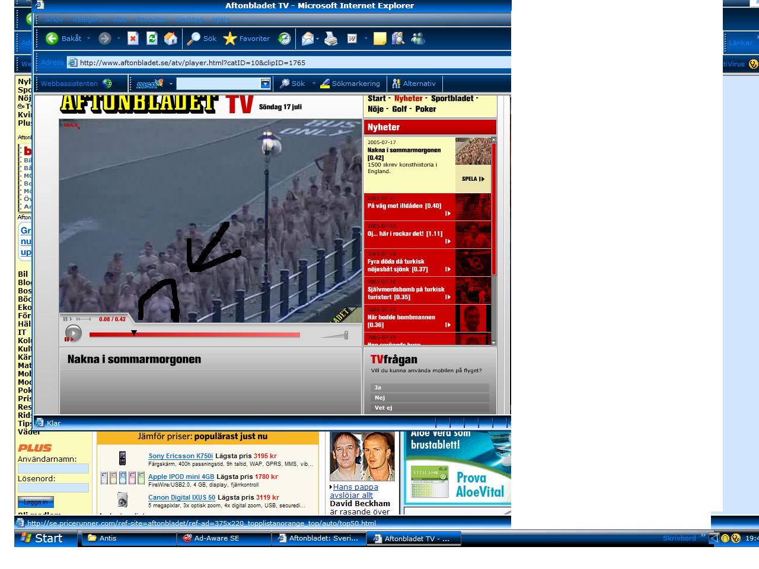Expand the mail icon dropdown arrow
This screenshot has height=569, width=759.
[x=317, y=39]
